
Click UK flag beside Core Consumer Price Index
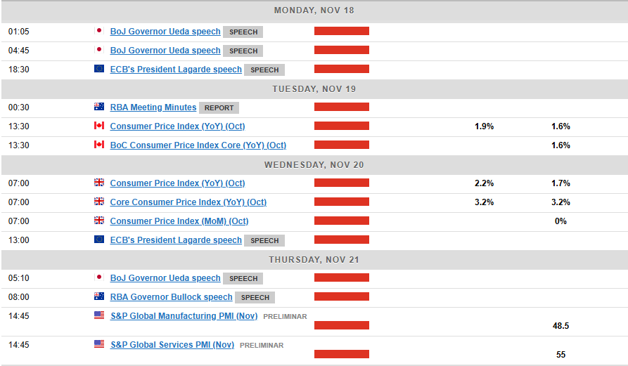tap(98, 202)
